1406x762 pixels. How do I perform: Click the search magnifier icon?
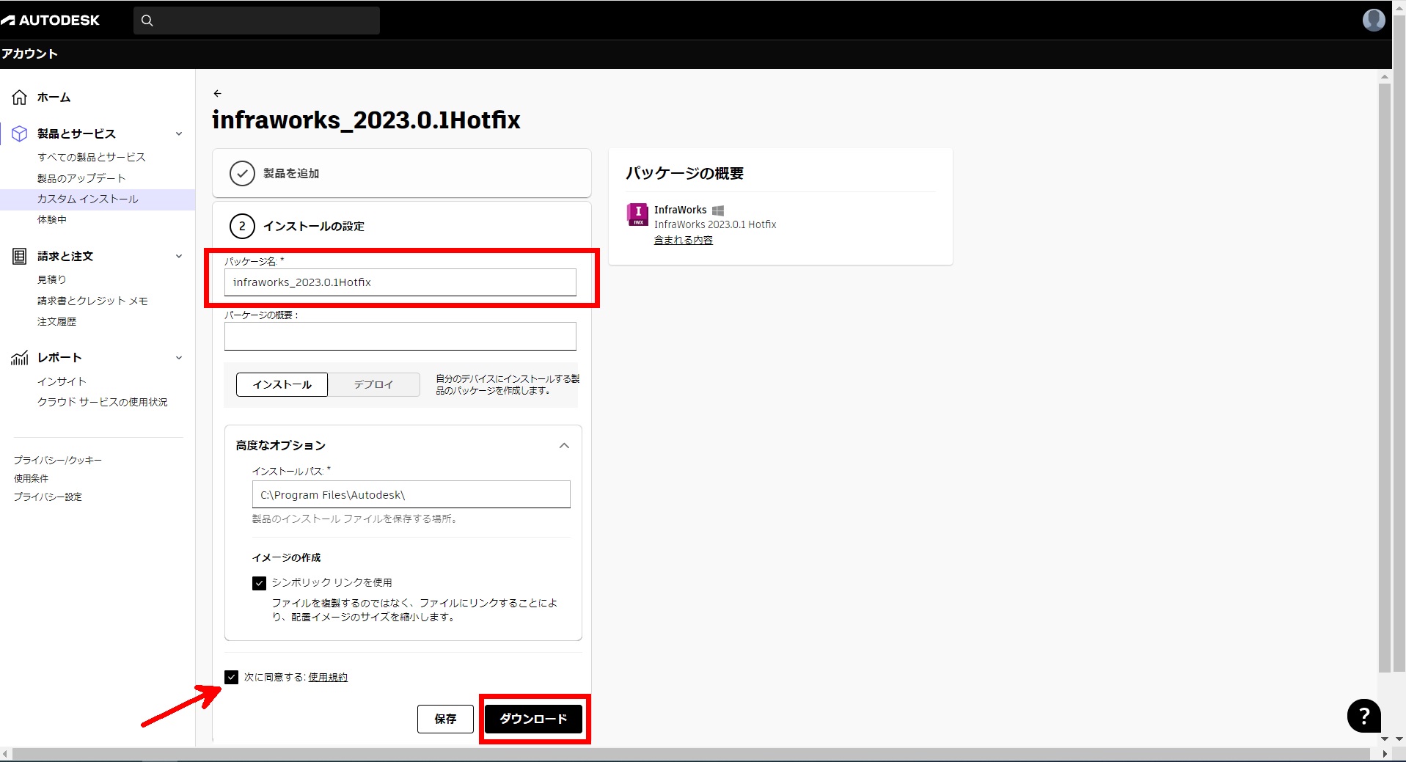pos(147,21)
